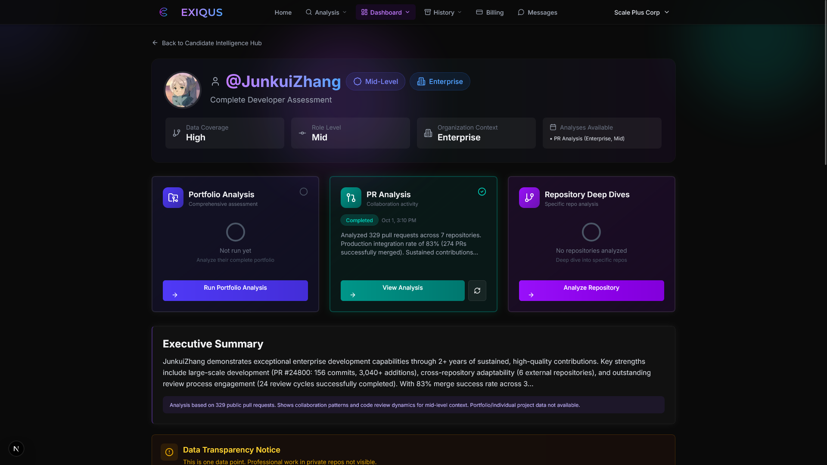Toggle the Portfolio Analysis status circle
Viewport: 827px width, 465px height.
(x=304, y=192)
